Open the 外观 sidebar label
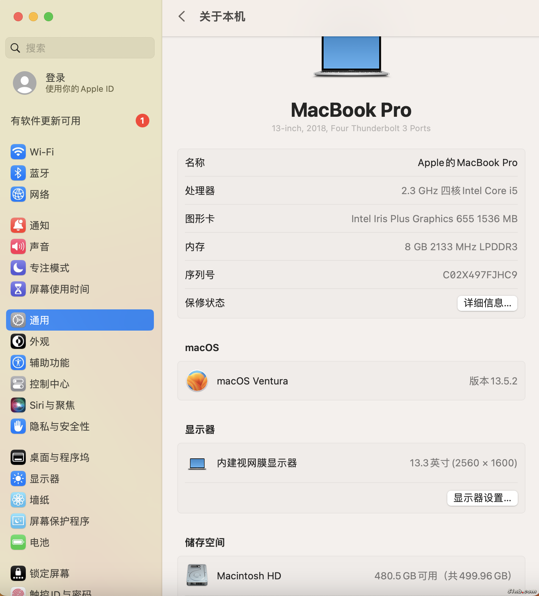Viewport: 539px width, 596px height. click(39, 342)
